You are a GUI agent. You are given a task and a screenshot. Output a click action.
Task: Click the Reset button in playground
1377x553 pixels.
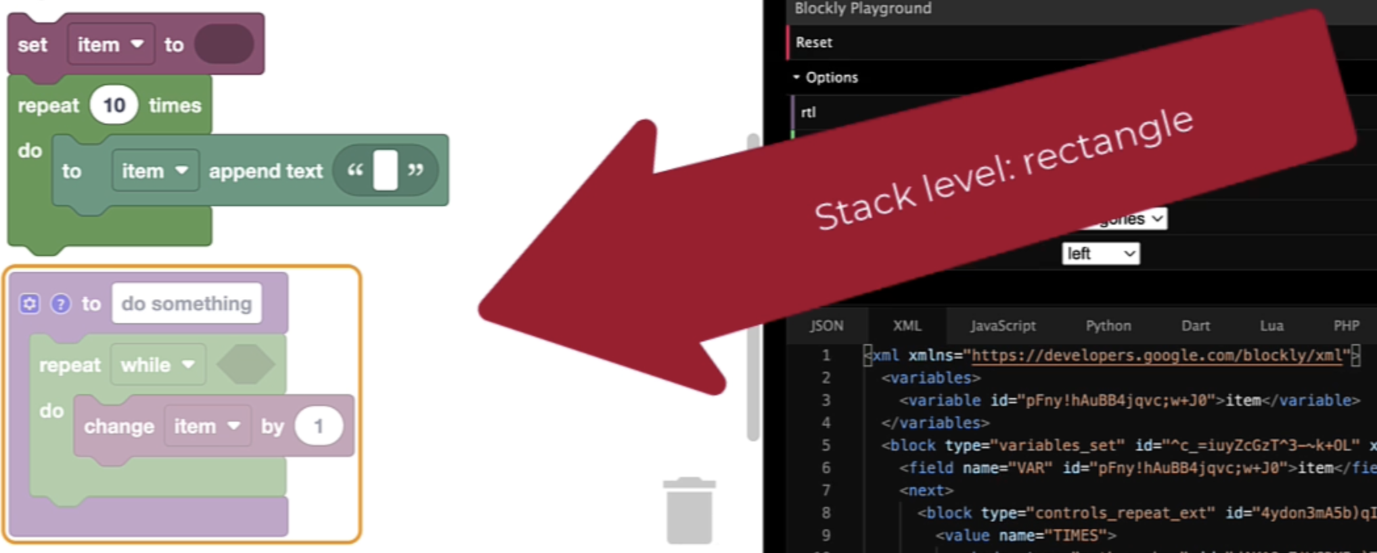point(814,43)
